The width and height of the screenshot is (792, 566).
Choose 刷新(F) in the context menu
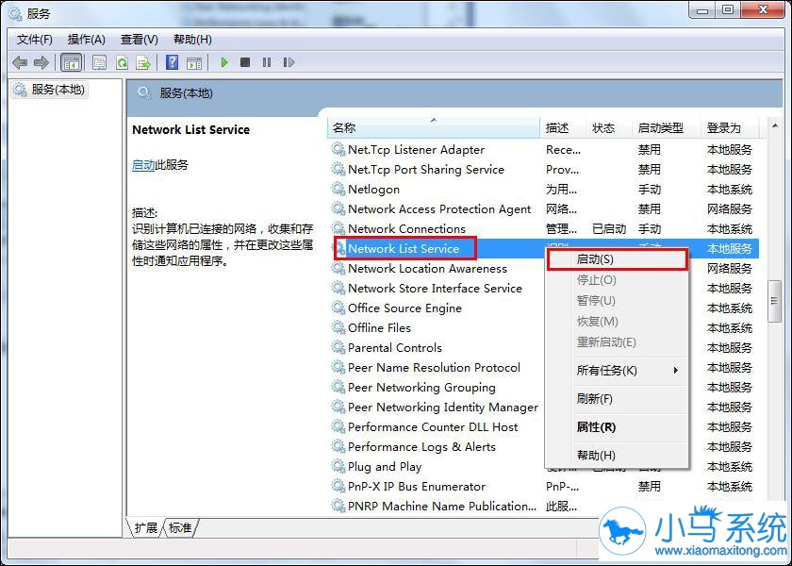(x=618, y=399)
